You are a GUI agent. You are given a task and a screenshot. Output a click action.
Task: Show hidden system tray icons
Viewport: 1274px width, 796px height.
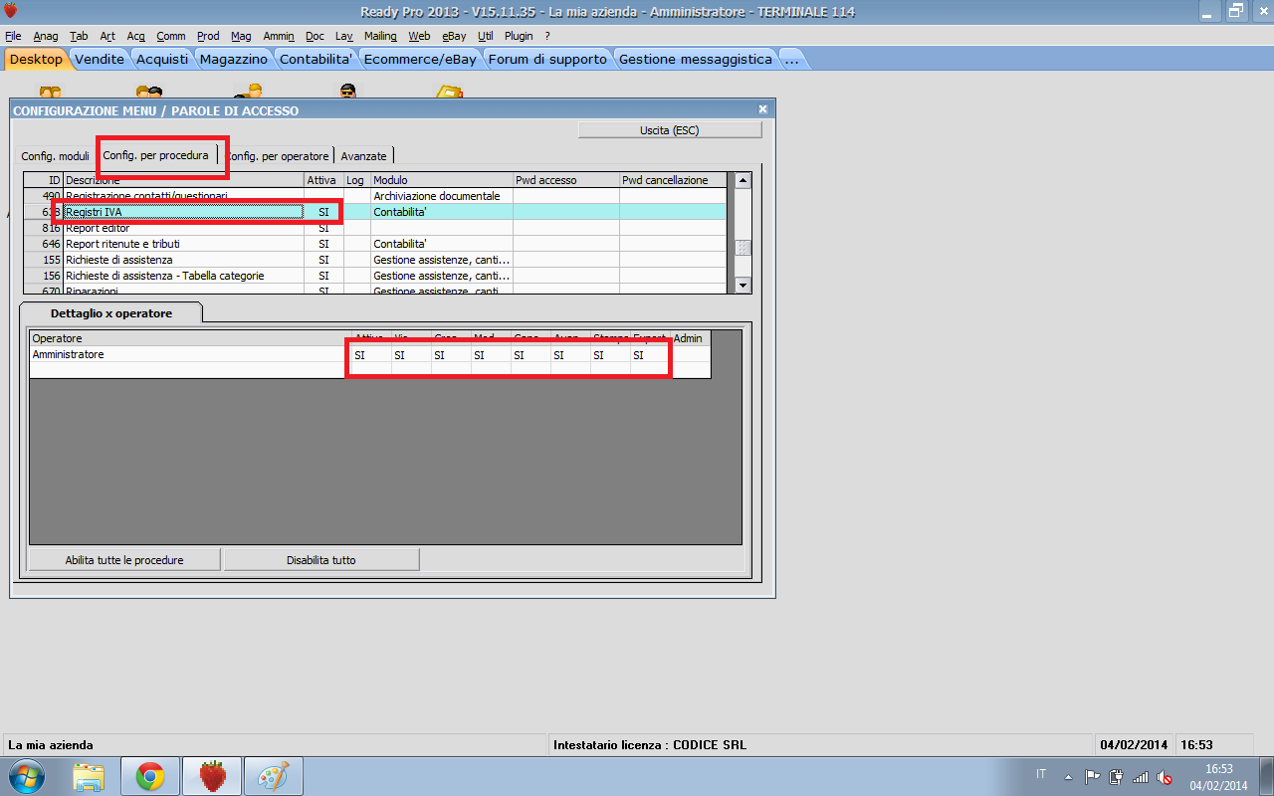[x=1068, y=777]
